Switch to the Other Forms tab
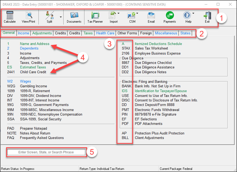Screen dimensions: 237x172 [x=127, y=33]
